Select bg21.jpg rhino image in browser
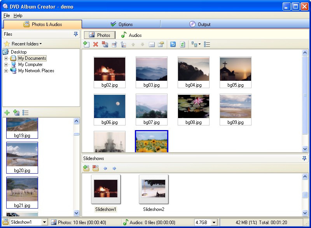 tap(22, 193)
